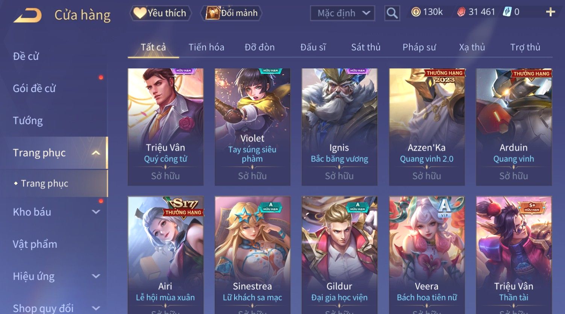Open Yêu thích heart favorites
Viewport: 565px width, 314px height.
tap(161, 13)
